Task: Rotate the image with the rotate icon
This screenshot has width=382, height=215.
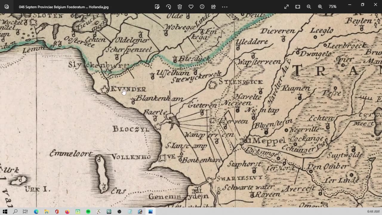Action: (x=169, y=7)
